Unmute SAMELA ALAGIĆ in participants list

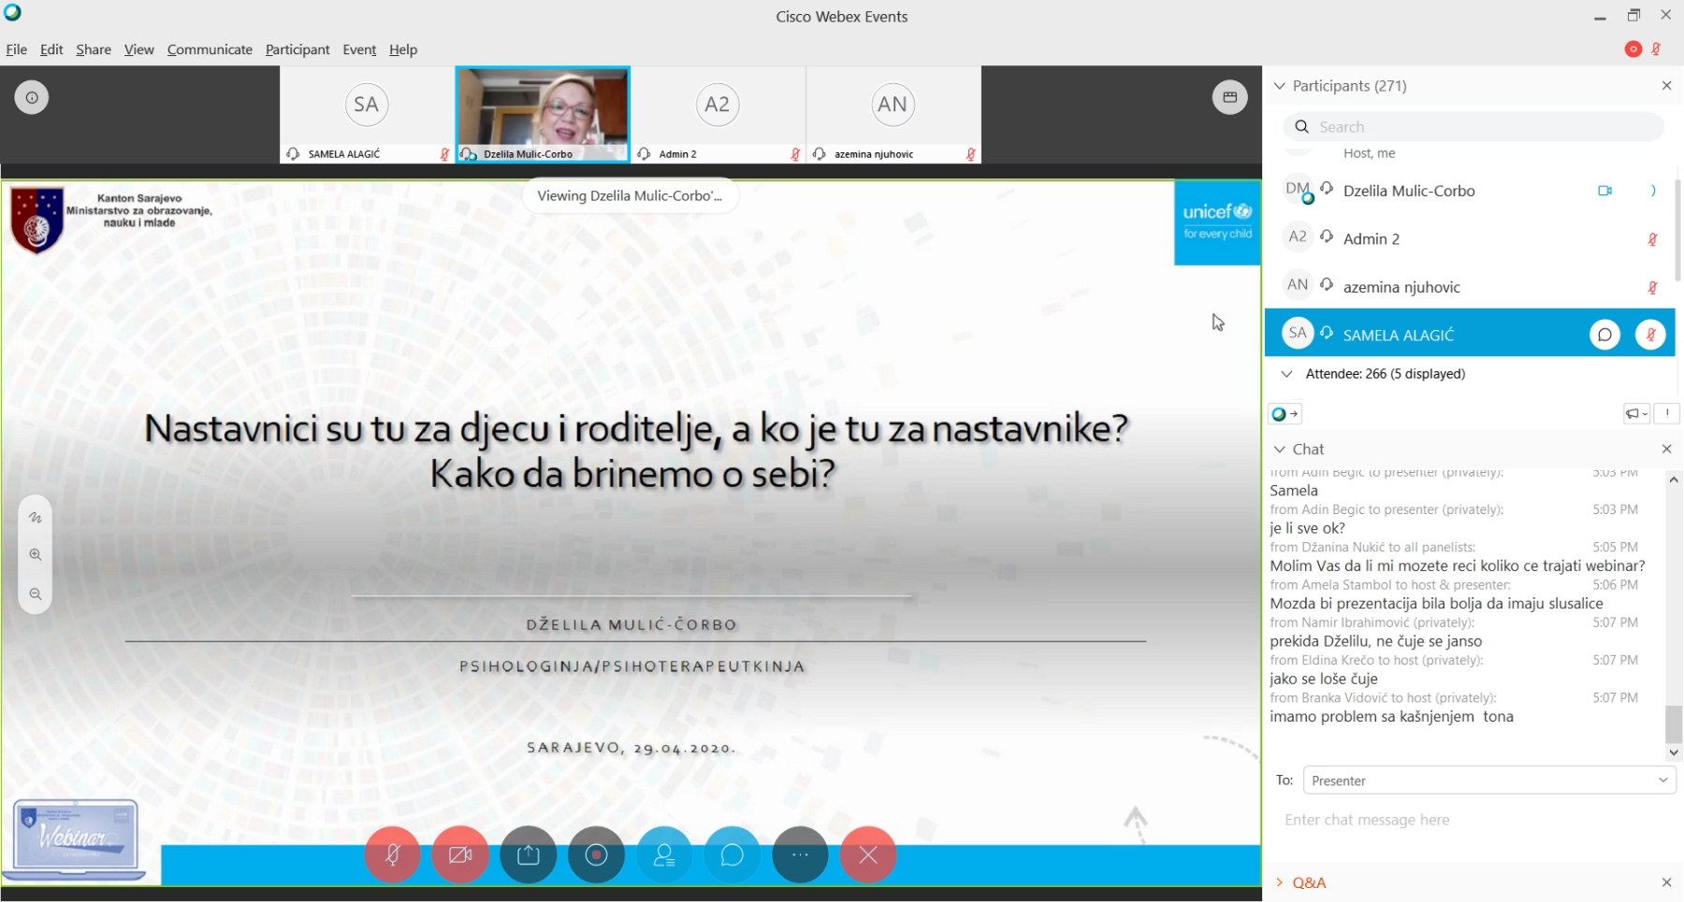[x=1650, y=334]
